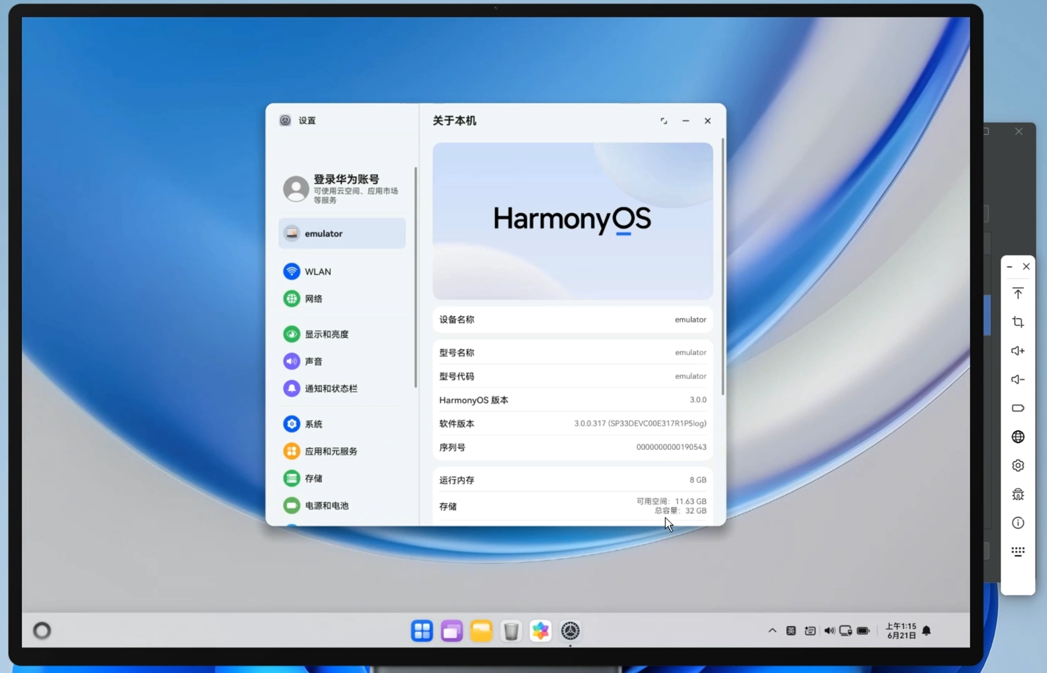Increase volume using emulator toolbar speaker-plus icon

tap(1018, 351)
